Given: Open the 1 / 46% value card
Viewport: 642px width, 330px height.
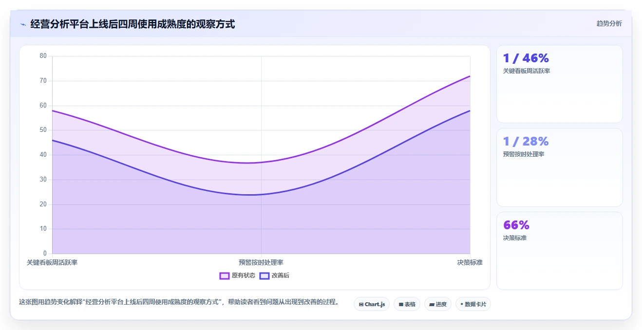Looking at the screenshot, I should point(559,84).
